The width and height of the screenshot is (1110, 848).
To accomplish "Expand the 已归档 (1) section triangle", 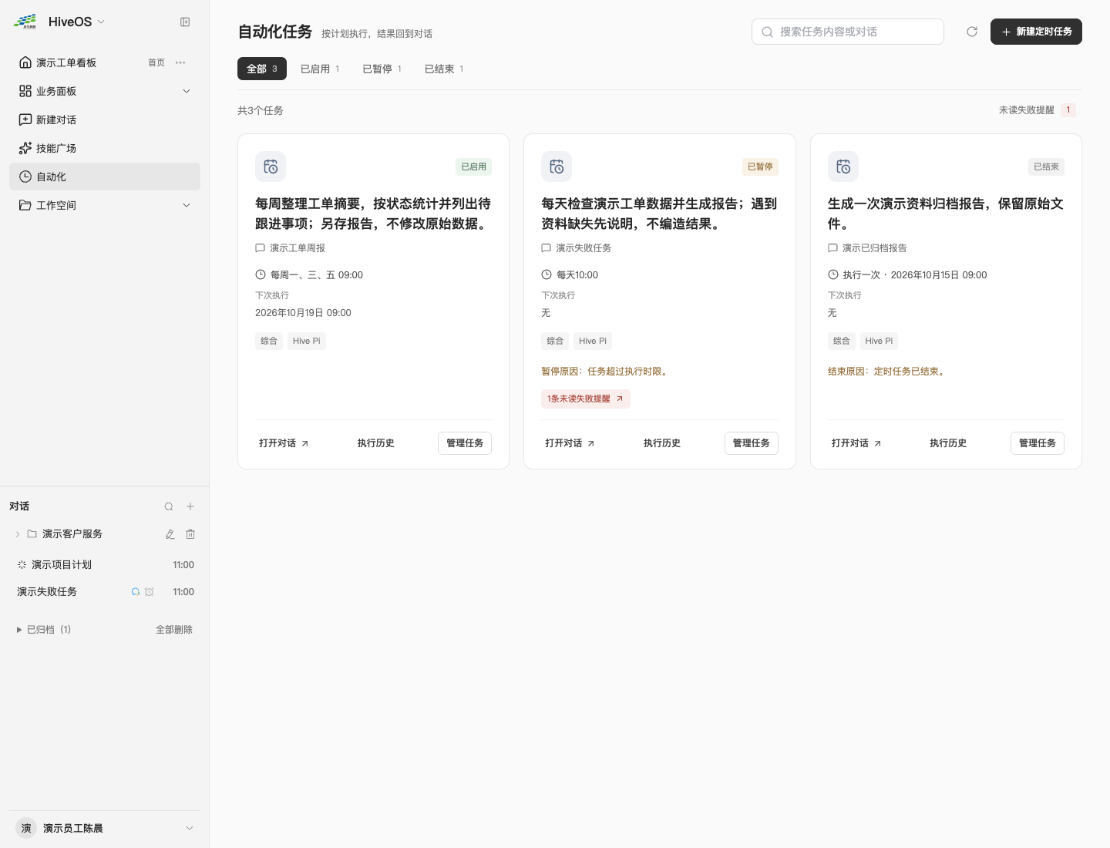I will (19, 630).
